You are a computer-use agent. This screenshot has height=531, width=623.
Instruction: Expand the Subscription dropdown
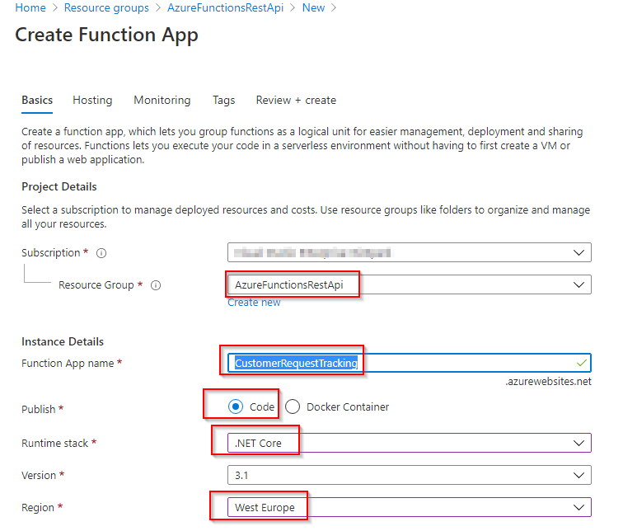coord(410,252)
